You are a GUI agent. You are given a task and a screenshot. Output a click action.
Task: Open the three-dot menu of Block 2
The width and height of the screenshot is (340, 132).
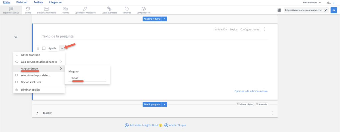[x=272, y=113]
